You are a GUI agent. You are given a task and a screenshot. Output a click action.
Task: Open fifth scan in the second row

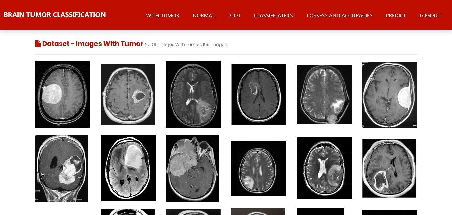click(324, 168)
